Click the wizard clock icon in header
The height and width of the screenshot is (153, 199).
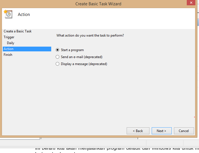[x=8, y=14]
